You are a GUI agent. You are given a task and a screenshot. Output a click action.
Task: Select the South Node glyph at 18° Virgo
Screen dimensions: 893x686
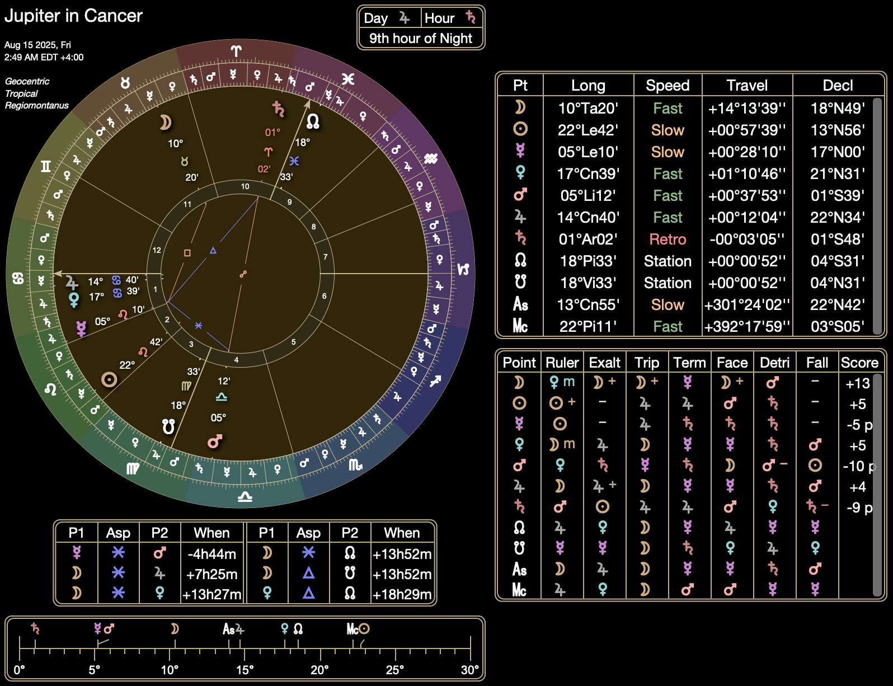(168, 426)
